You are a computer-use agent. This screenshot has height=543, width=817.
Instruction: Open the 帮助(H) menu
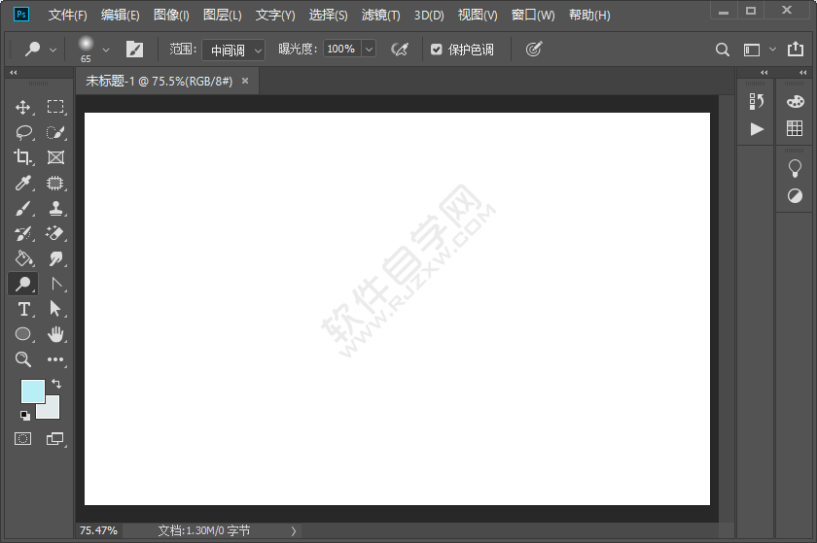(589, 16)
